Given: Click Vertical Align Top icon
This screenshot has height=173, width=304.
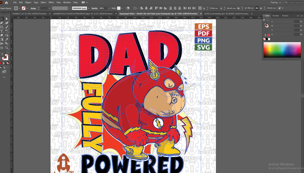Looking at the screenshot, I should pyautogui.click(x=156, y=8).
